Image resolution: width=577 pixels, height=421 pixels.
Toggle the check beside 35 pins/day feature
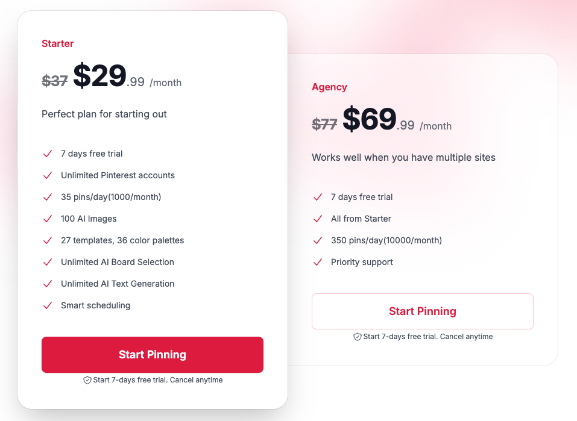pos(48,197)
